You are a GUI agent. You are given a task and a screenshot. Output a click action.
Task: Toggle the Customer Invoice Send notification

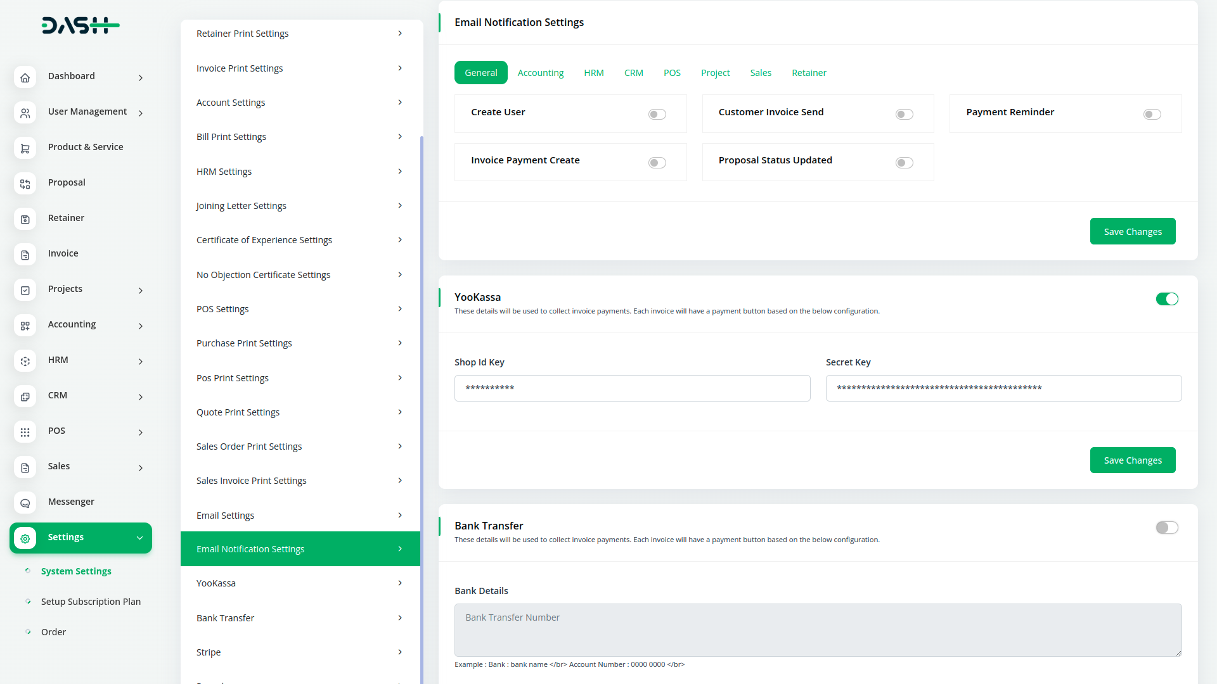(905, 113)
